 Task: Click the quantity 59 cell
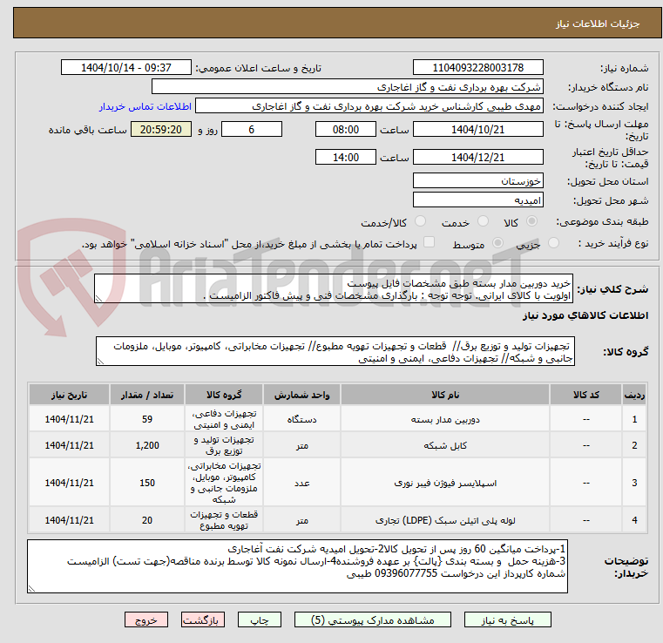click(x=146, y=419)
